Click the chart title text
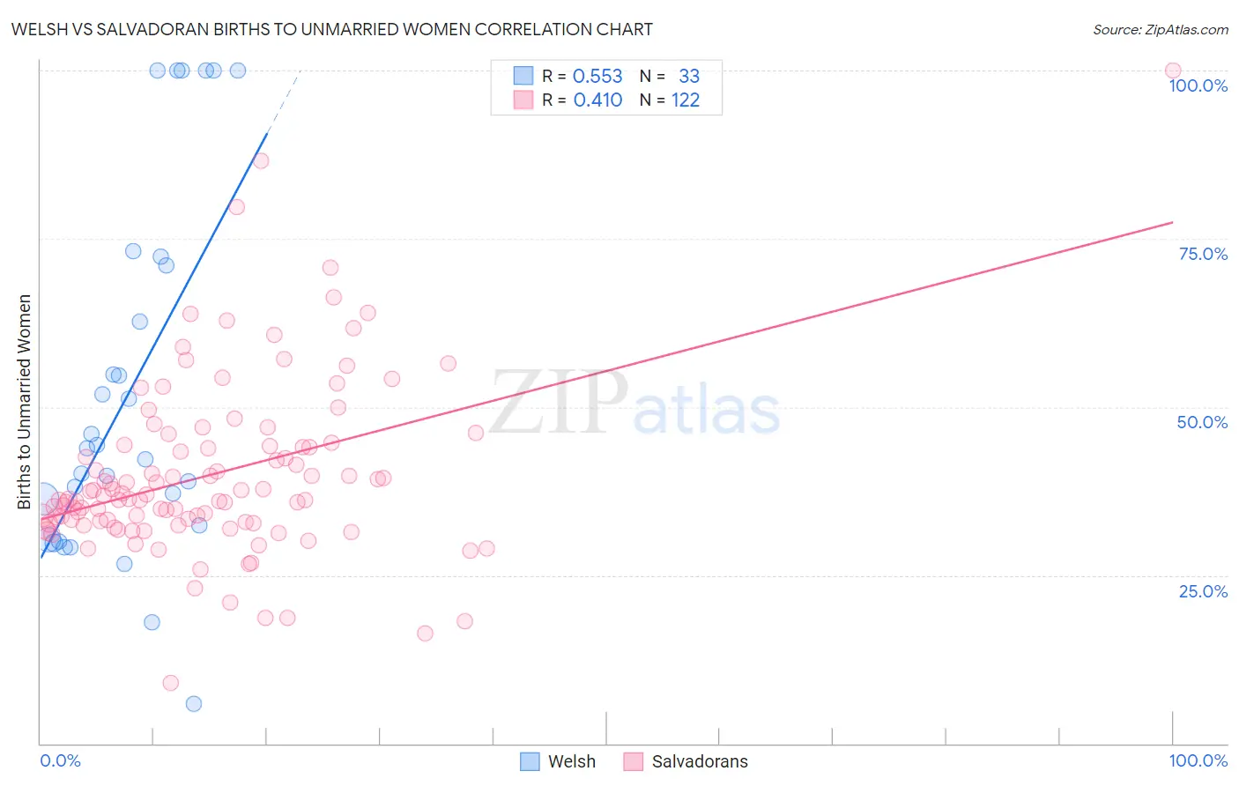Viewport: 1239px width, 786px height. coord(331,29)
